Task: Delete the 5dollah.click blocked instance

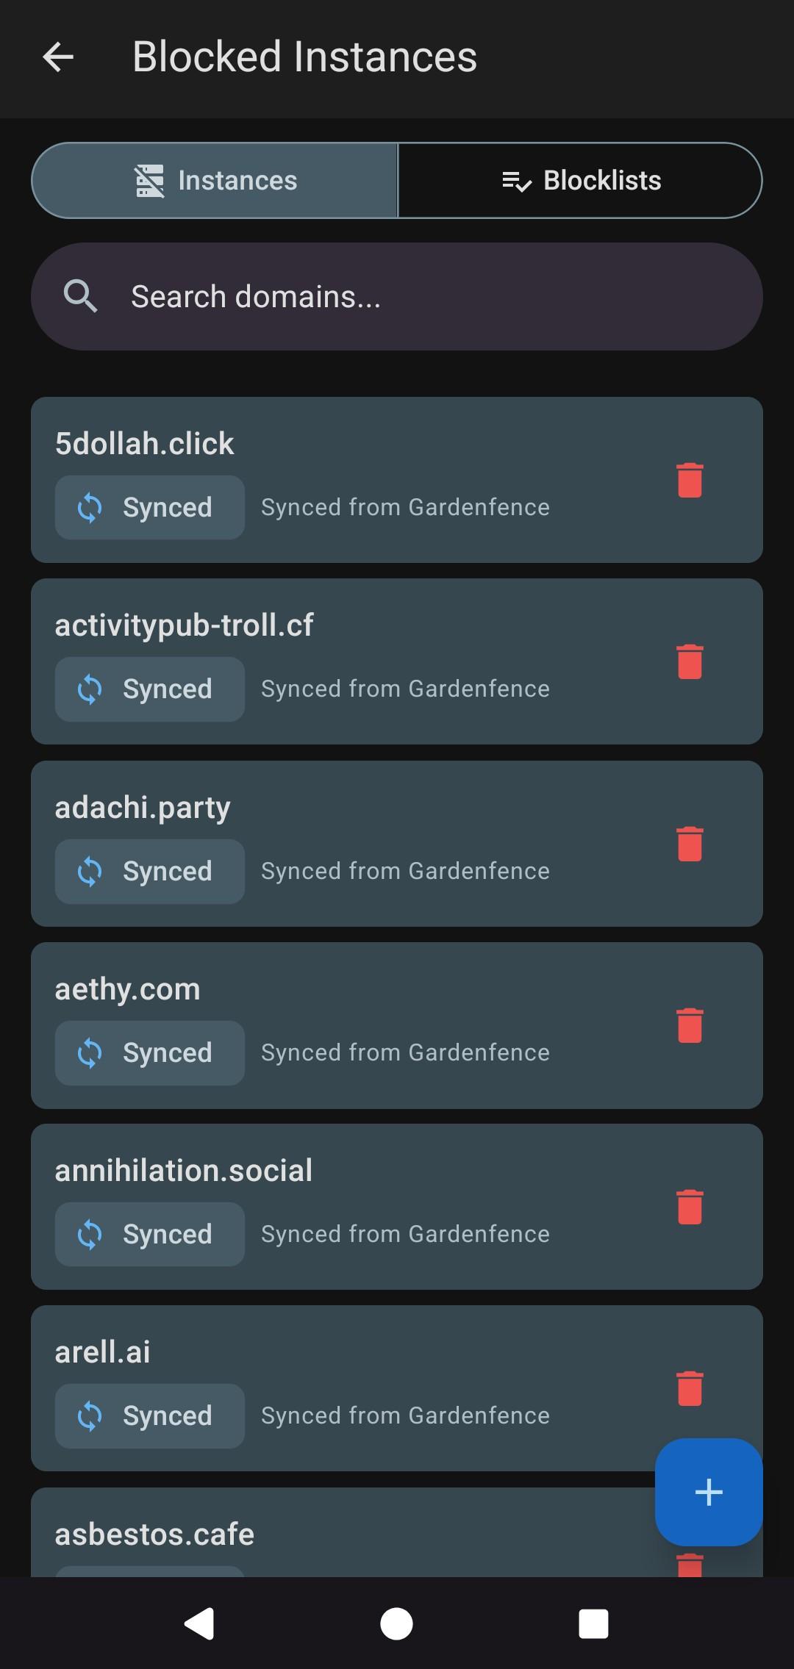Action: coord(690,481)
